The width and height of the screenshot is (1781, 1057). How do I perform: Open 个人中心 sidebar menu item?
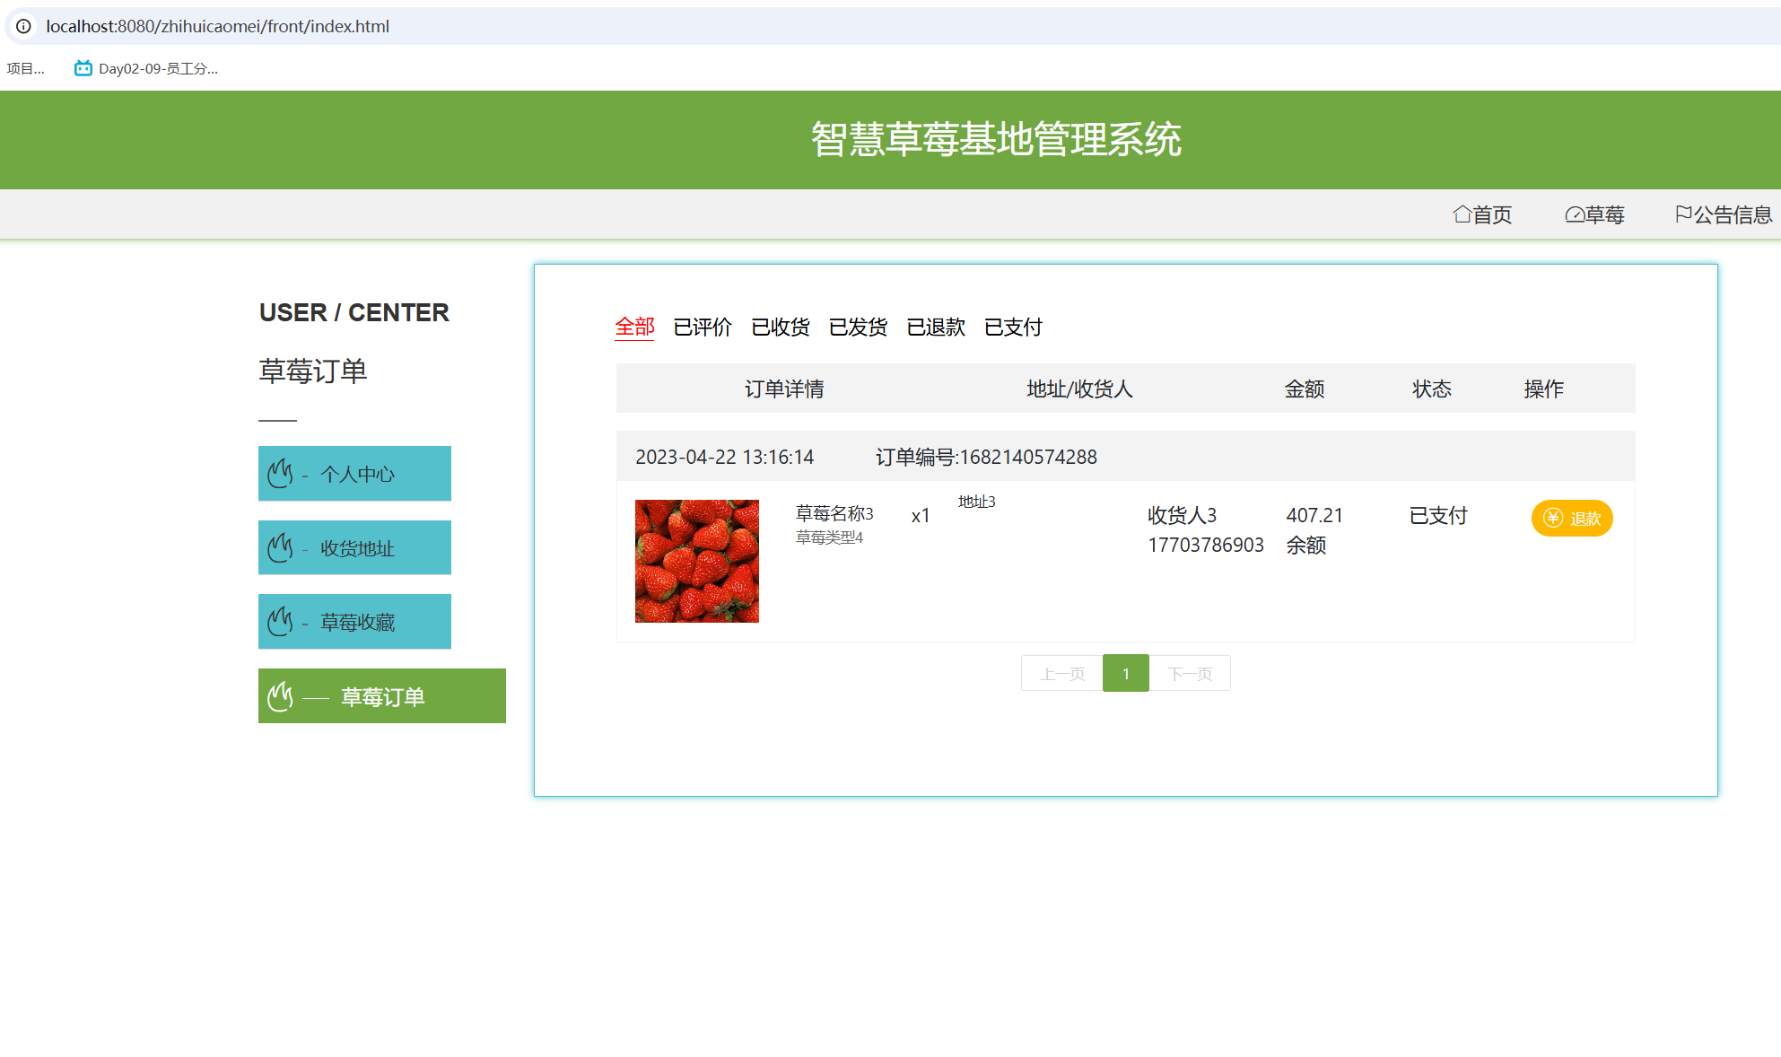pos(354,473)
